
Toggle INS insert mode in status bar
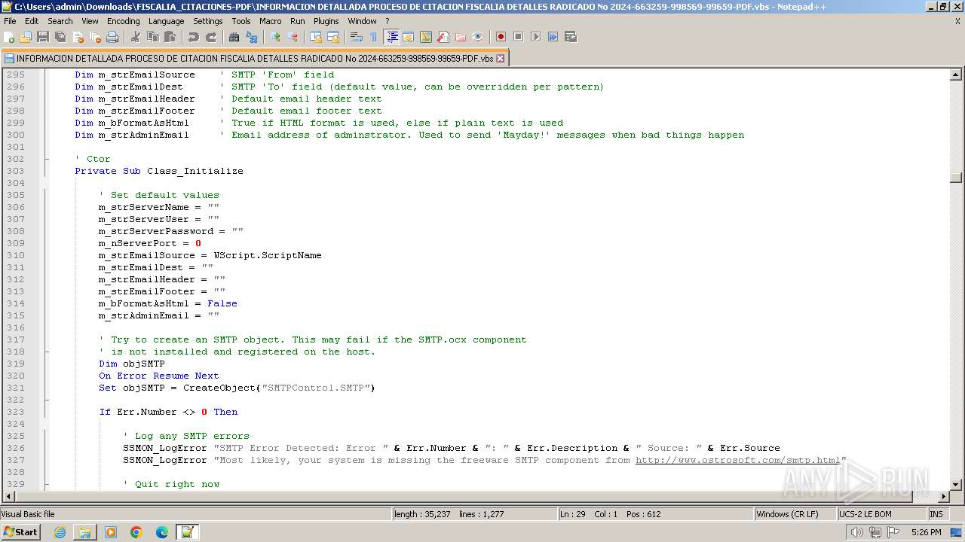(x=936, y=514)
